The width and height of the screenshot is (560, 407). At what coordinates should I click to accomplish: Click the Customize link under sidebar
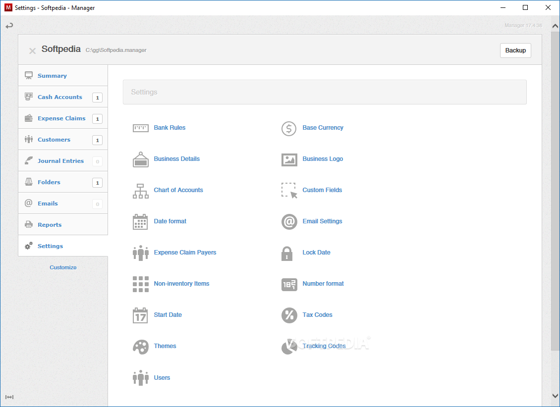coord(63,267)
